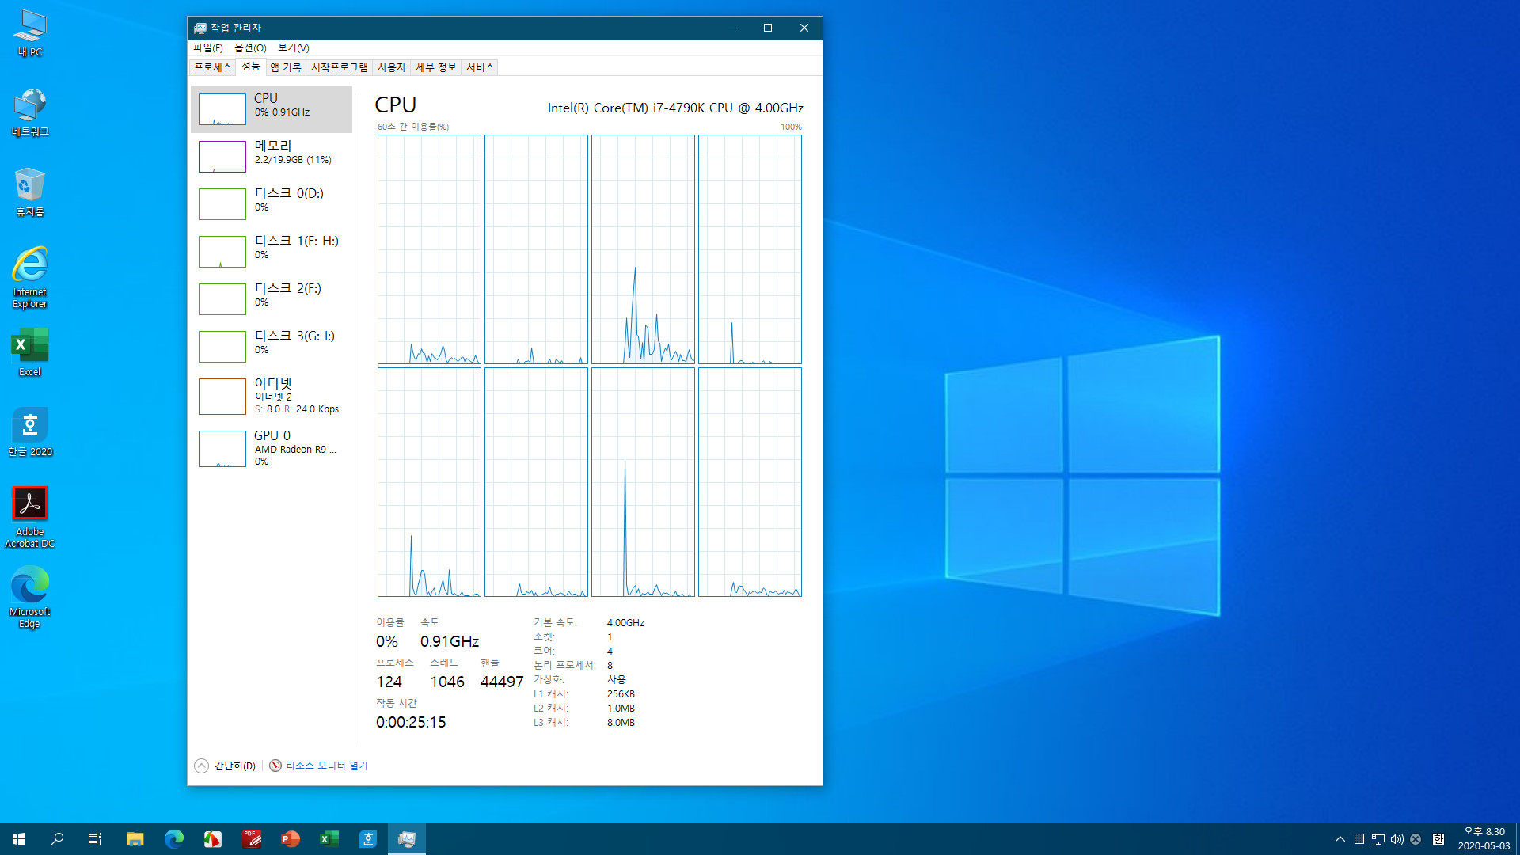Image resolution: width=1520 pixels, height=855 pixels.
Task: Select the Adobe Acrobat DC desktop icon
Action: pyautogui.click(x=30, y=518)
